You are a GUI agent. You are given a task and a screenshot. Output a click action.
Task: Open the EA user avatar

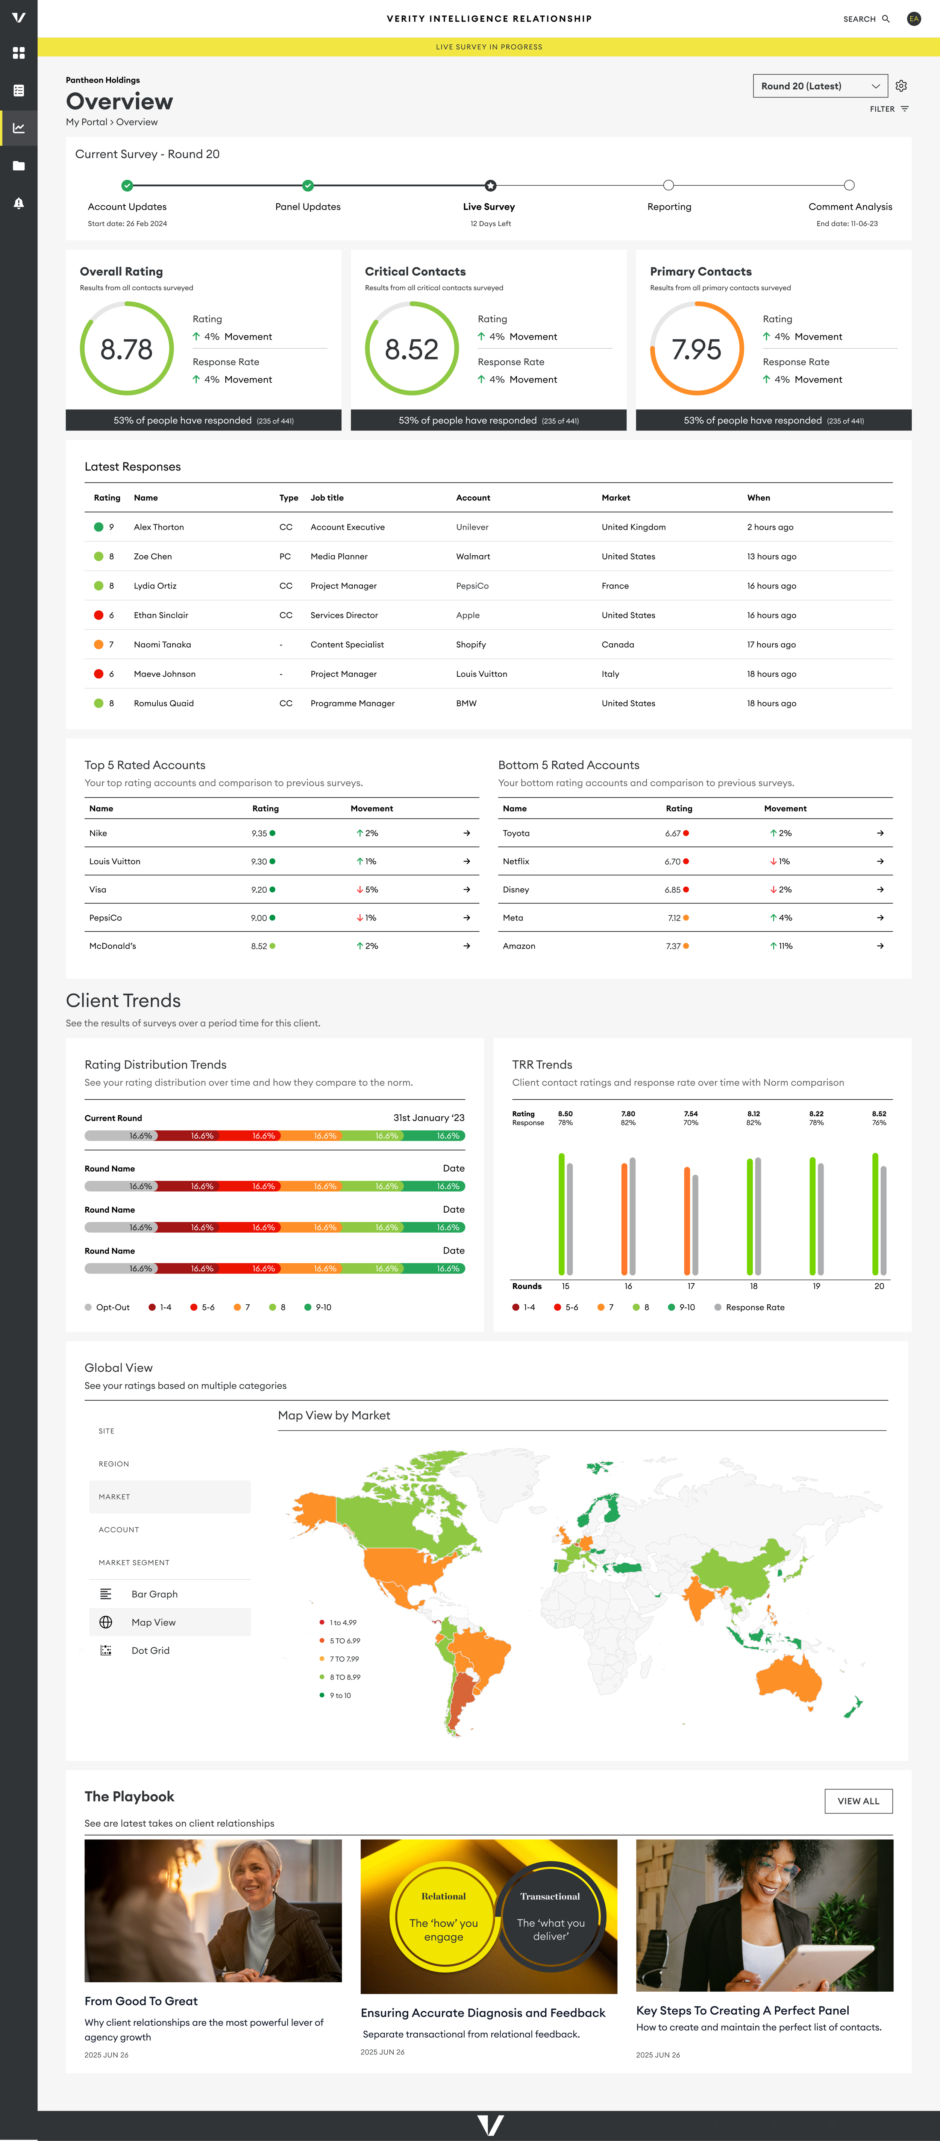pyautogui.click(x=913, y=18)
